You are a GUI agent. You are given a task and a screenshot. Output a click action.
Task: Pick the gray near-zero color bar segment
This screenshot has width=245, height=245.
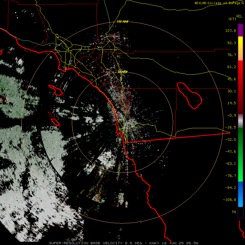click(240, 121)
